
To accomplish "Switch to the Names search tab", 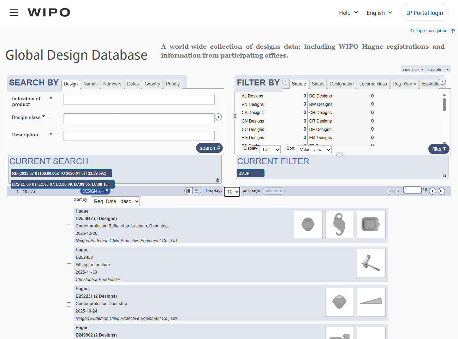I will [x=90, y=84].
